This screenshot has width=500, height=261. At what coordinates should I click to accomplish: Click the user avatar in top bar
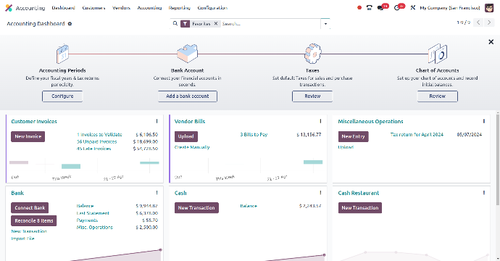pyautogui.click(x=489, y=8)
